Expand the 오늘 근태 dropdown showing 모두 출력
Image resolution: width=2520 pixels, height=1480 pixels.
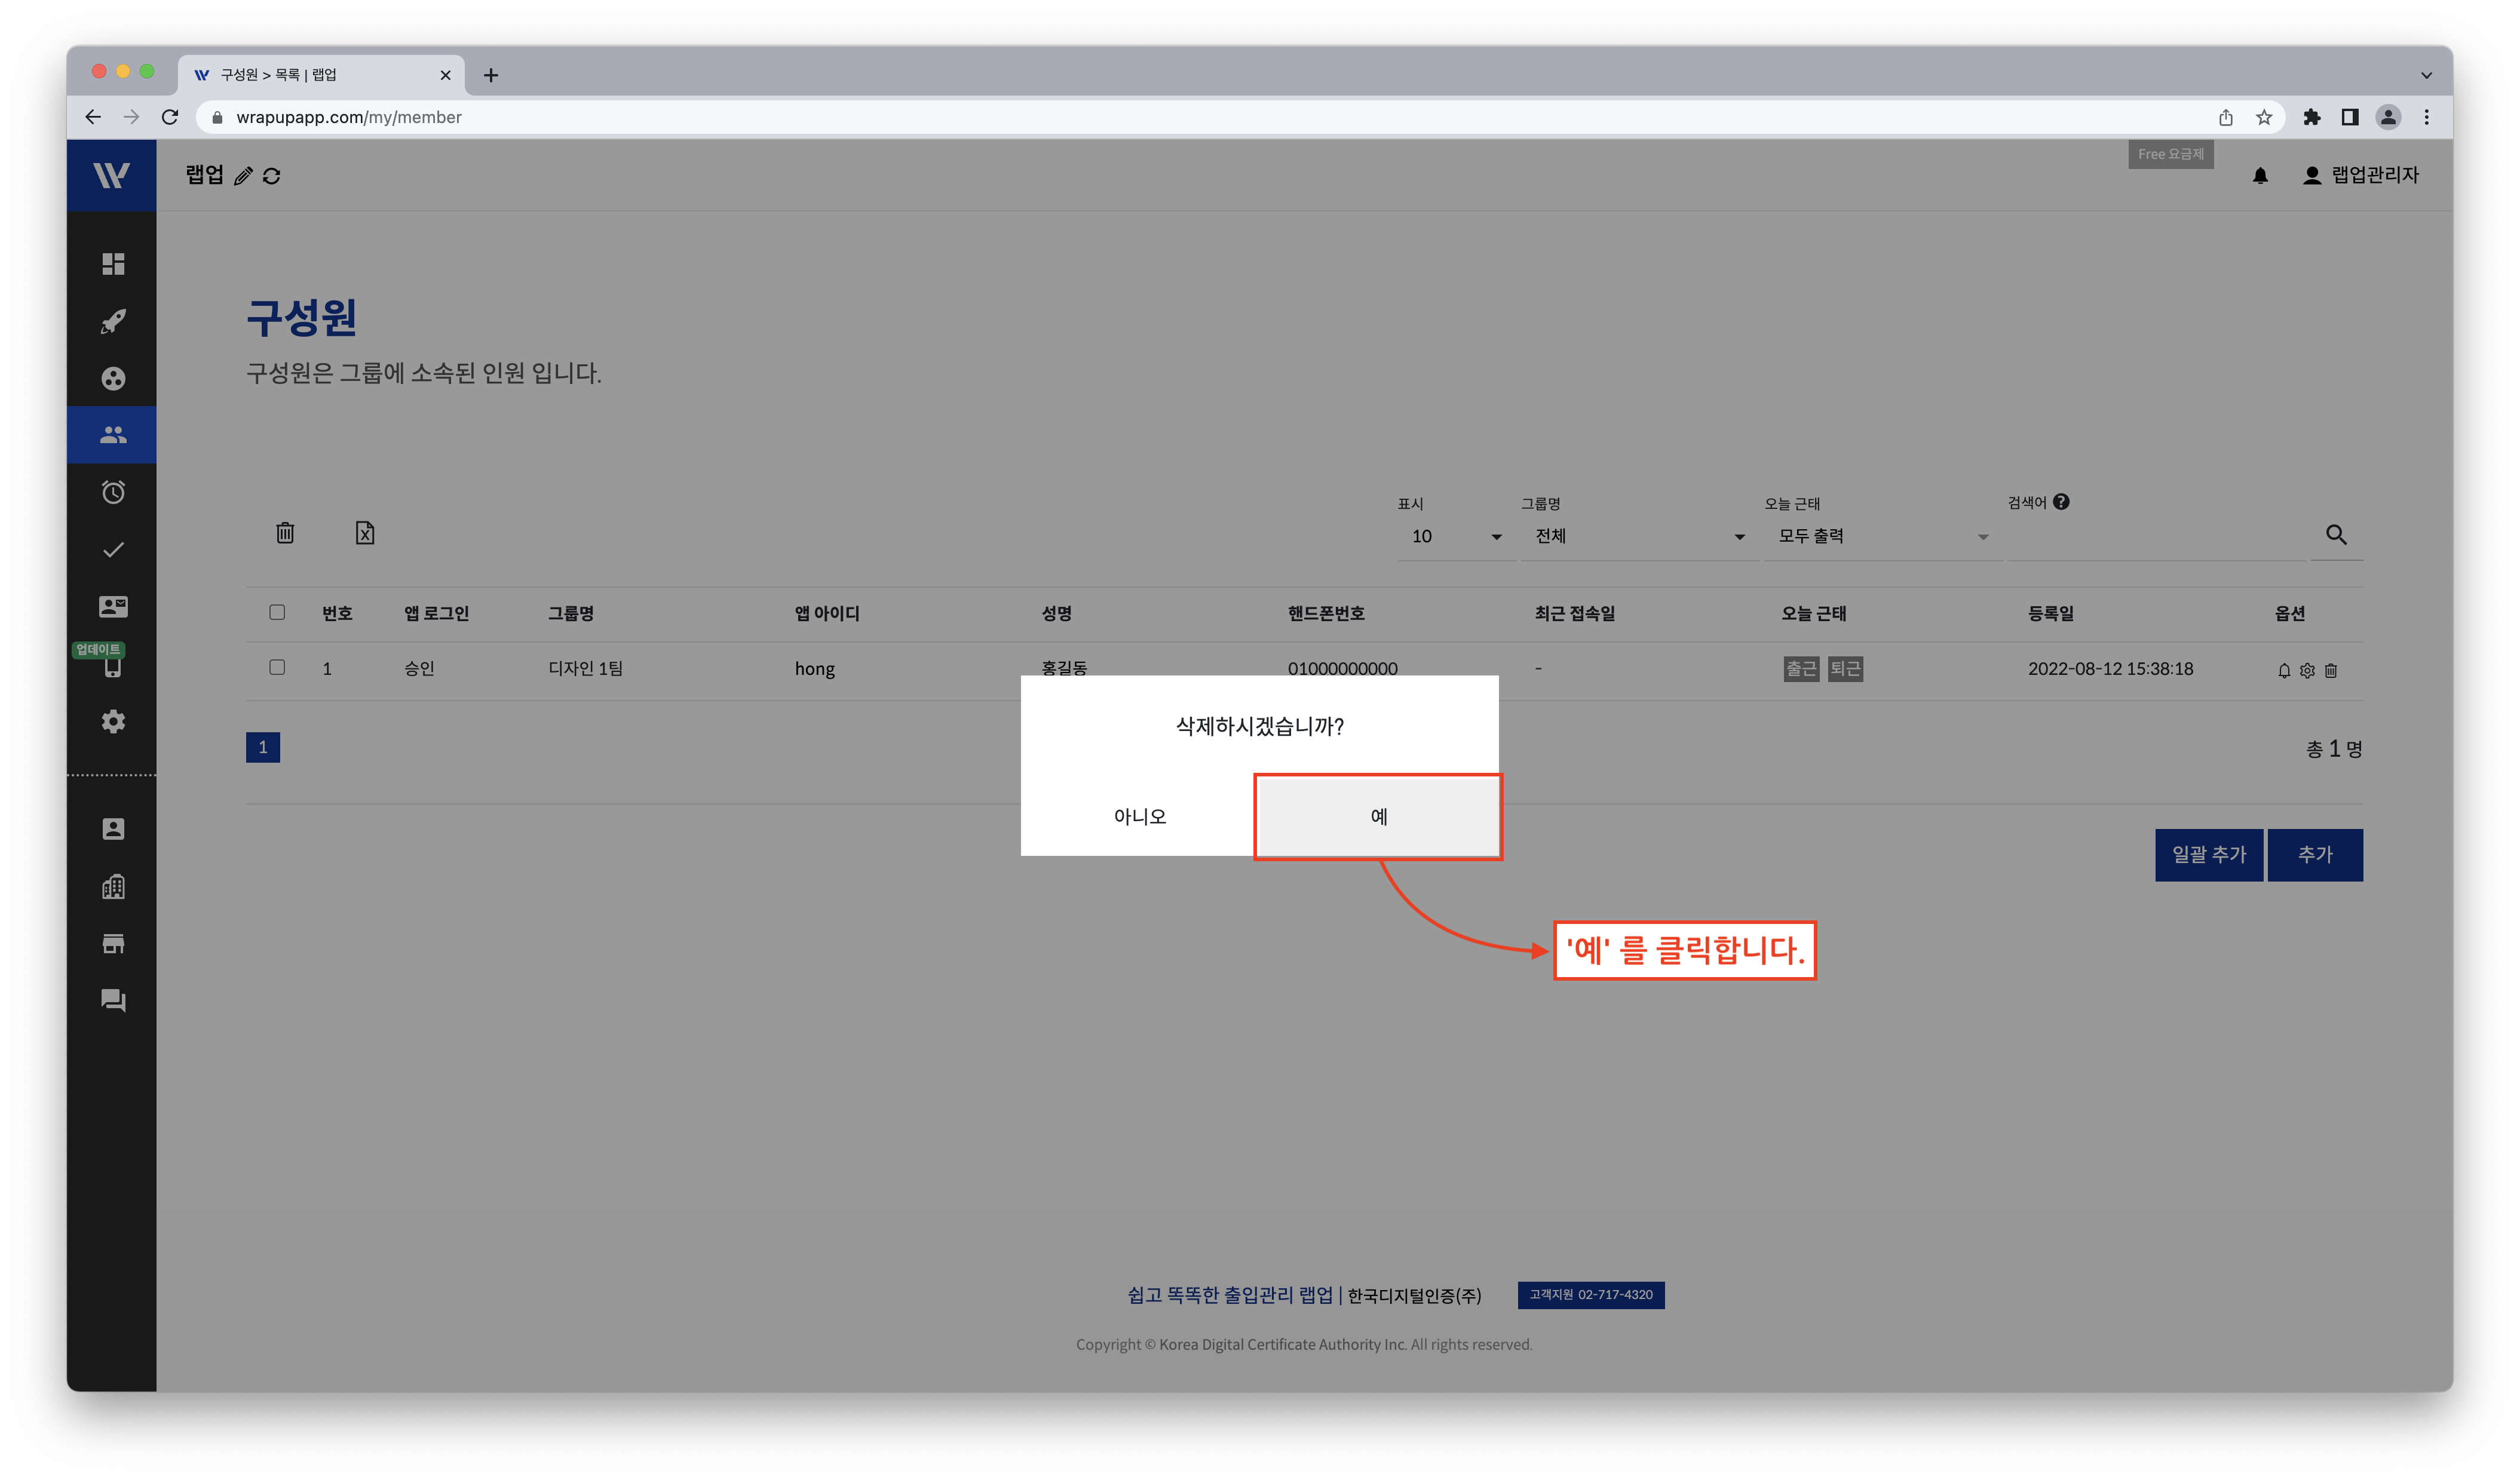[x=1883, y=537]
